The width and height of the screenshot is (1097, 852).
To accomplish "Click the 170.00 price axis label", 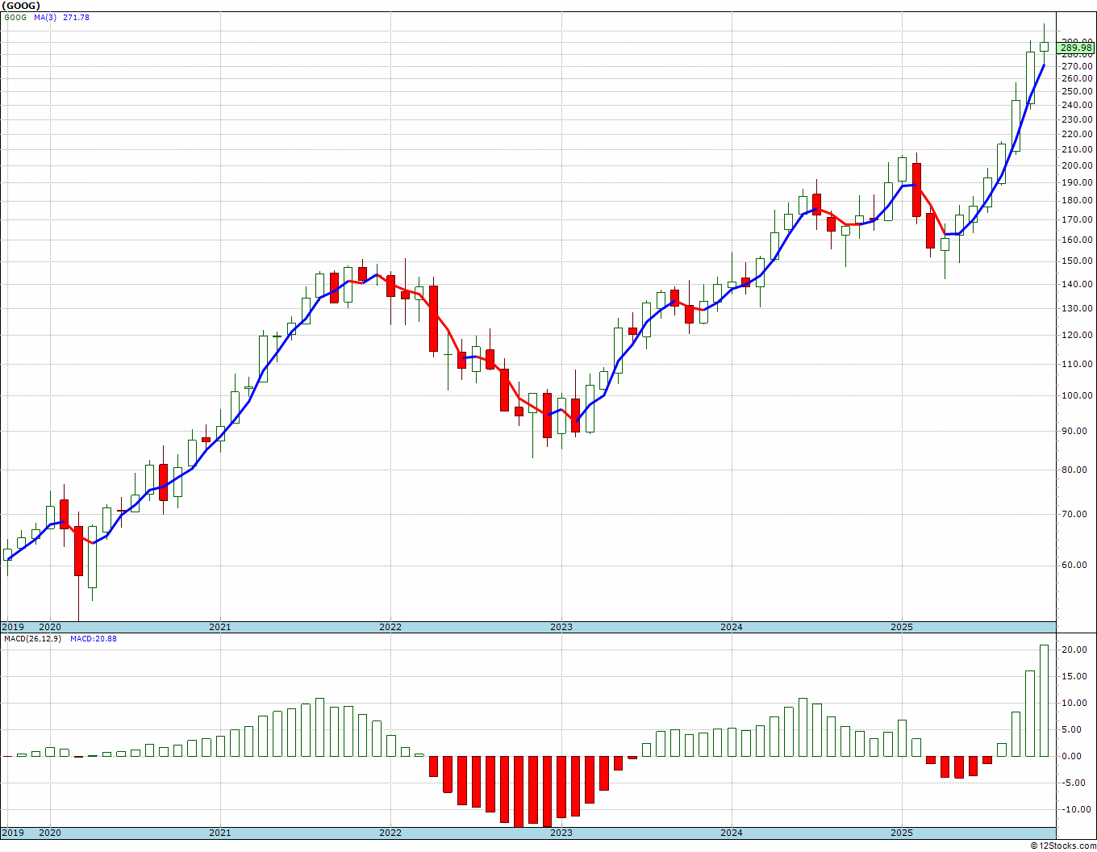I will (x=1077, y=219).
